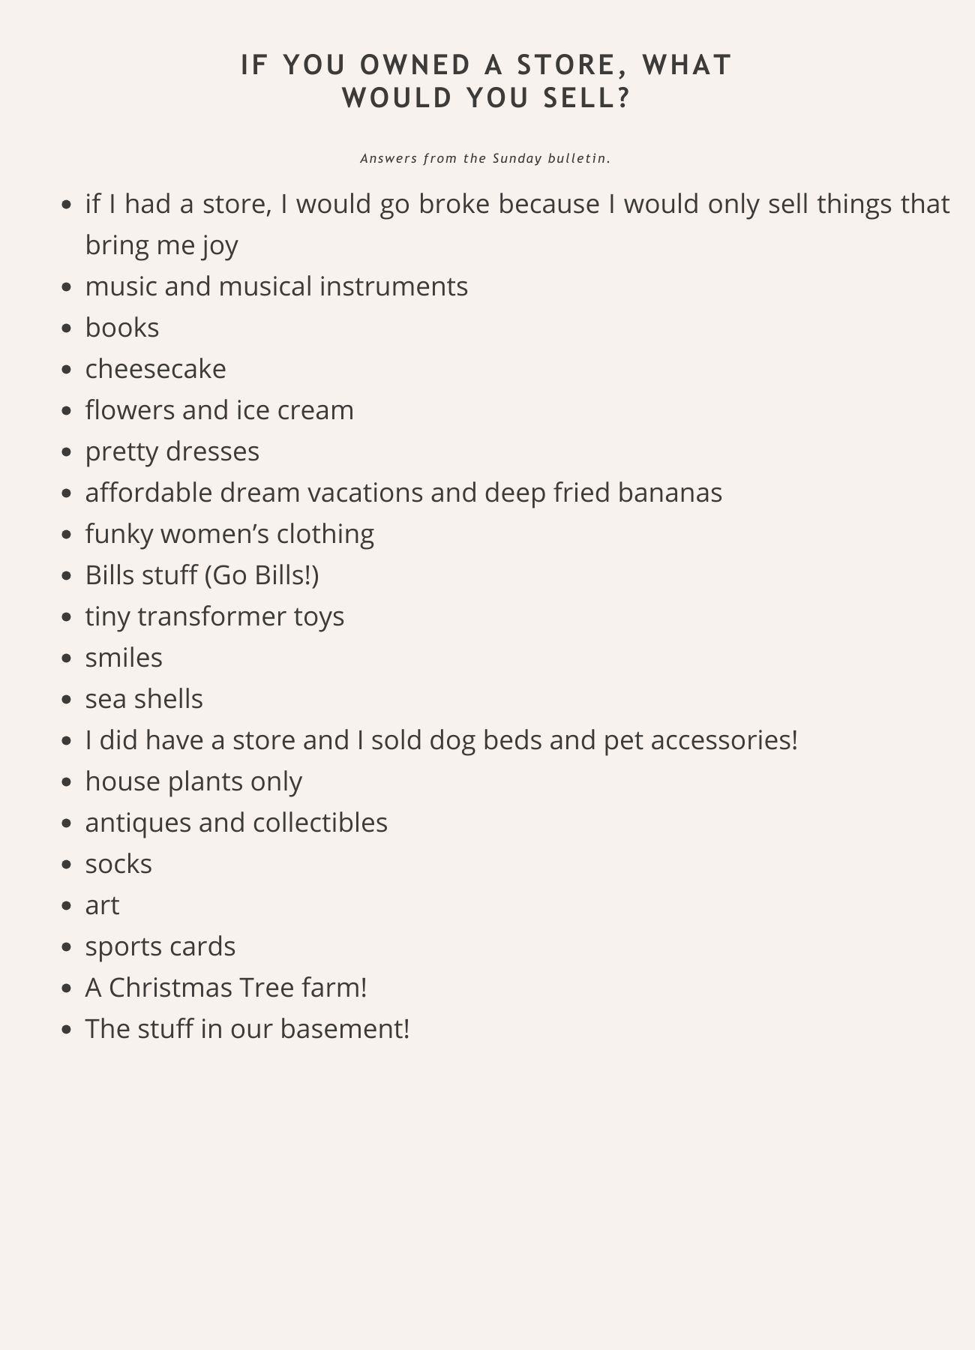Click the "house plants only" entry

193,781
